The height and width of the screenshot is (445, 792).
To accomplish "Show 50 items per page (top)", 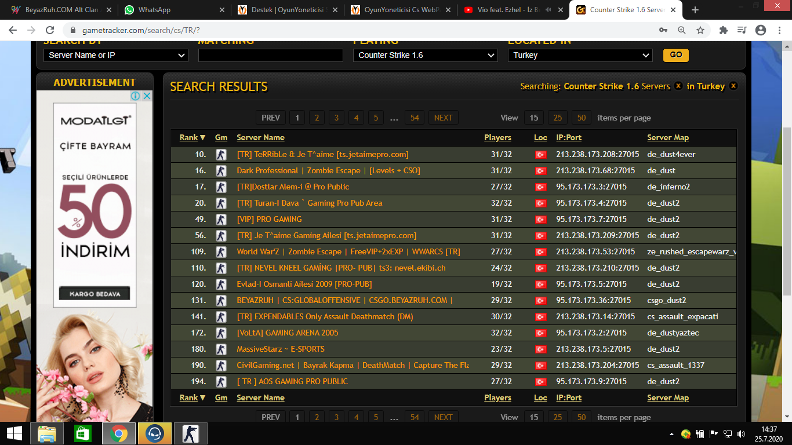I will click(582, 118).
